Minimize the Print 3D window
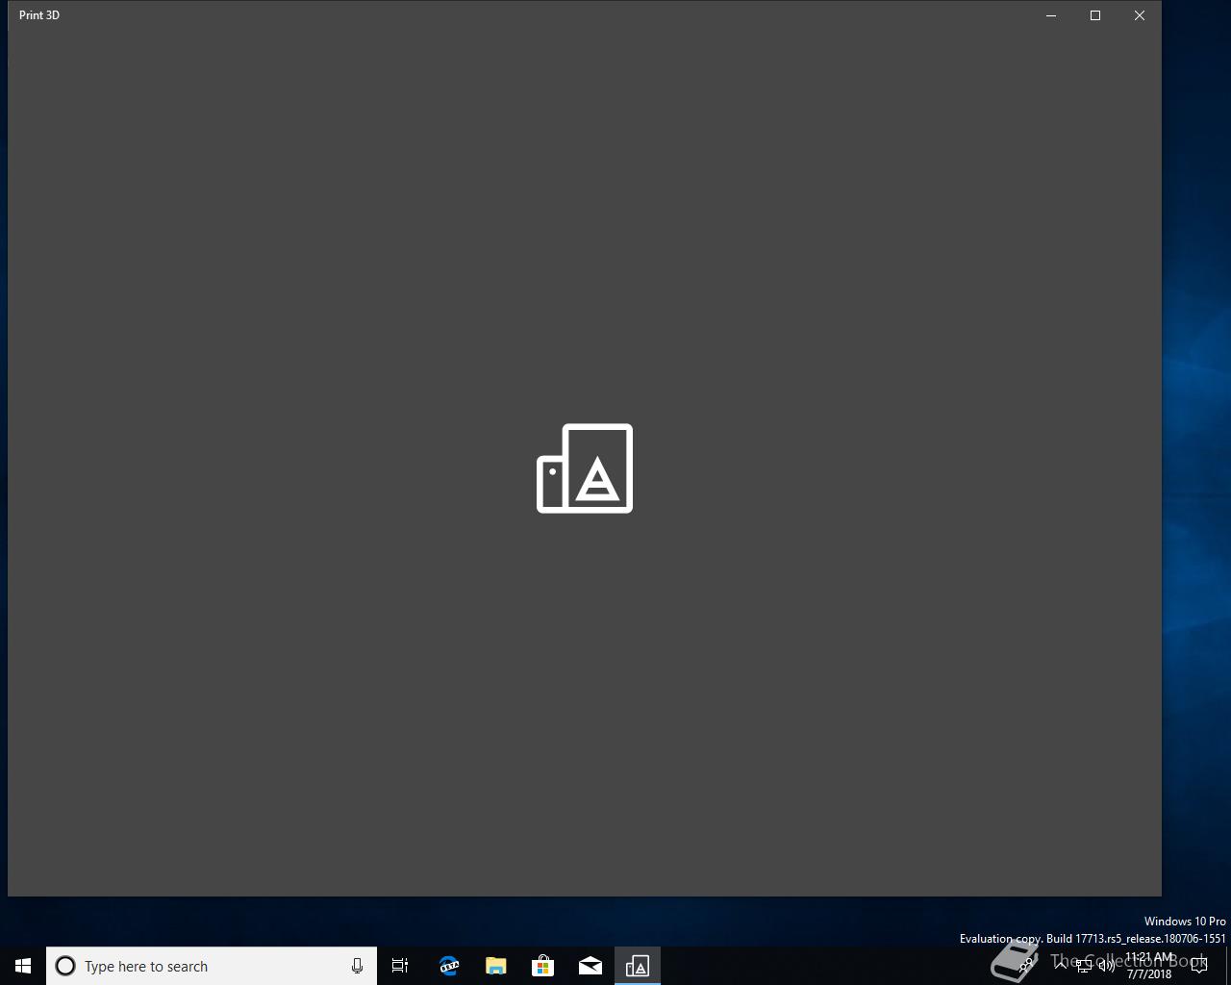This screenshot has width=1231, height=985. coord(1051,15)
